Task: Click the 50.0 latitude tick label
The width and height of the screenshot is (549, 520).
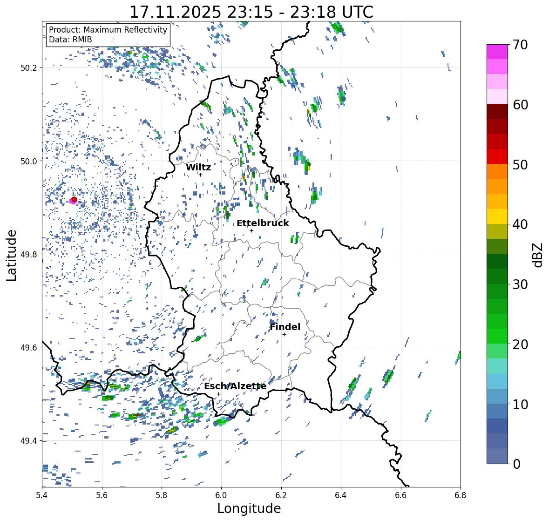Action: (29, 162)
